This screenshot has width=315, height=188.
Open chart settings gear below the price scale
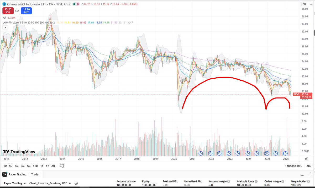click(x=307, y=159)
